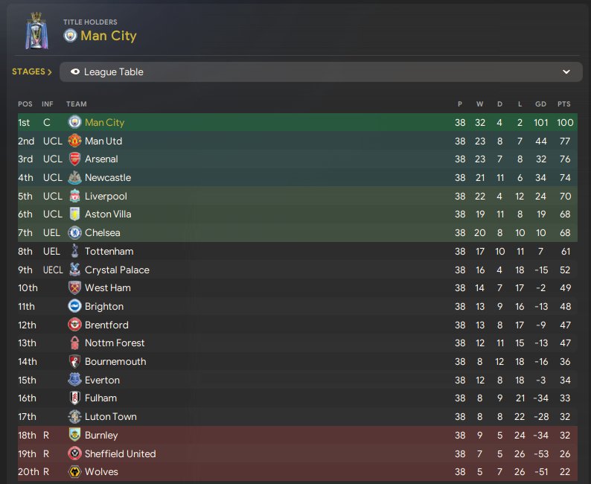Click the eye icon beside League Table
The width and height of the screenshot is (591, 484).
[75, 71]
